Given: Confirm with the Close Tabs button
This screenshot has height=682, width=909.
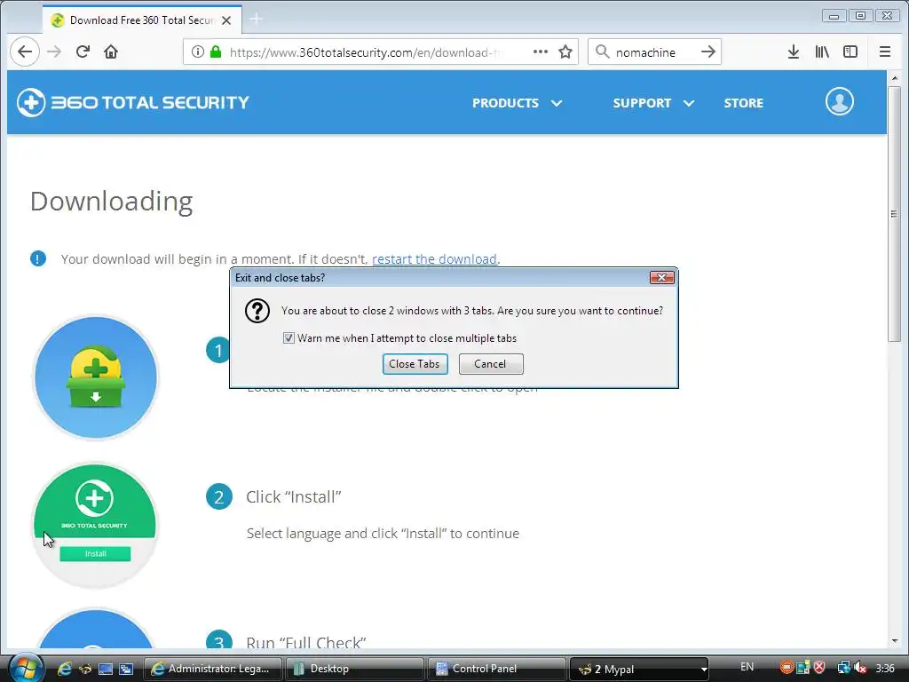Looking at the screenshot, I should (415, 363).
